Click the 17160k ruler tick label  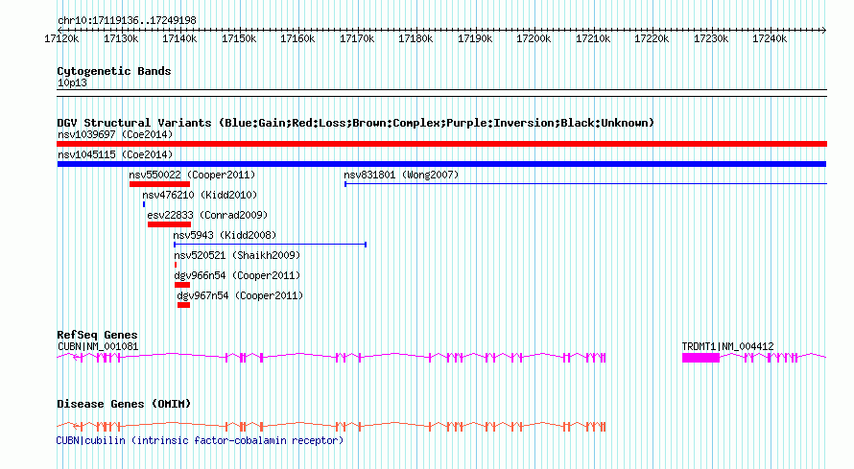297,38
